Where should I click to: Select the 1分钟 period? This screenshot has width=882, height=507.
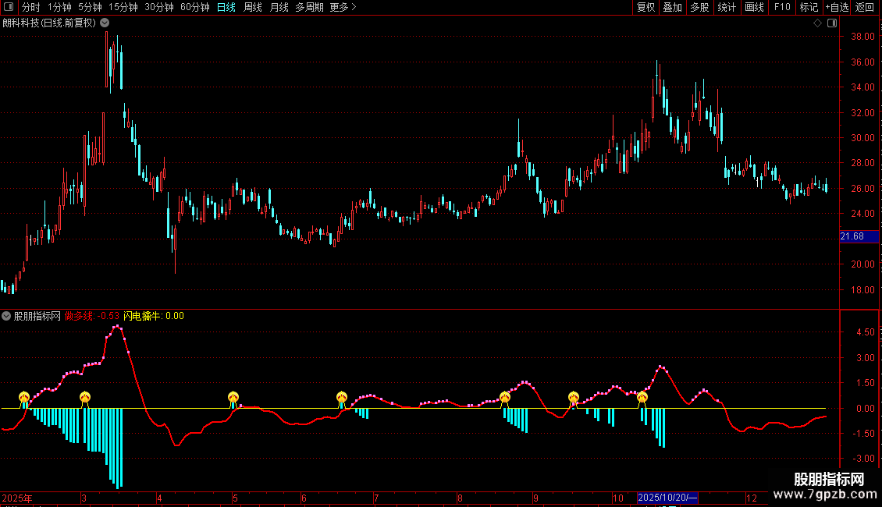coord(59,7)
